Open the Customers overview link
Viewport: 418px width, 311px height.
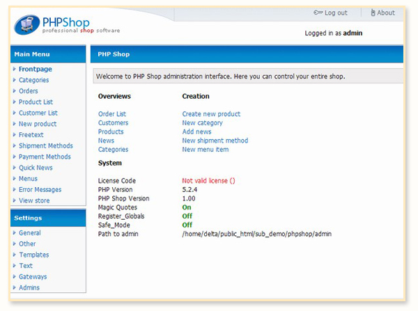113,122
